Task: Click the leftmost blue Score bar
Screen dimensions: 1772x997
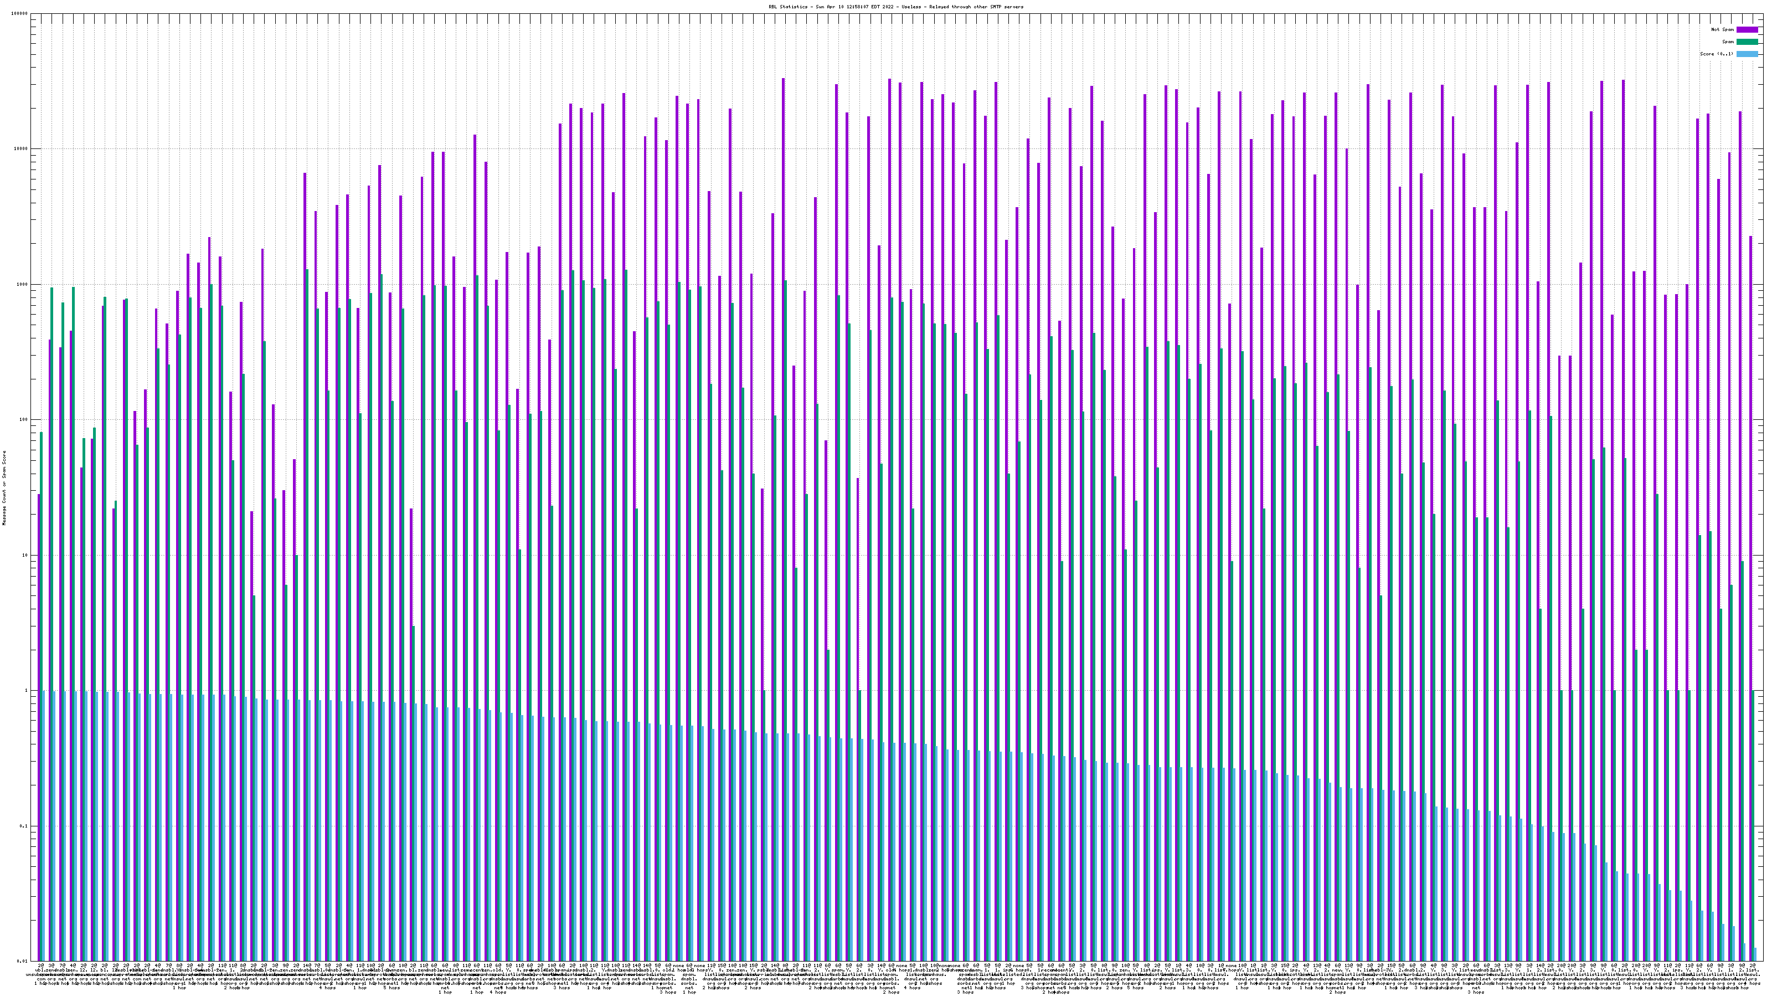Action: click(x=44, y=826)
